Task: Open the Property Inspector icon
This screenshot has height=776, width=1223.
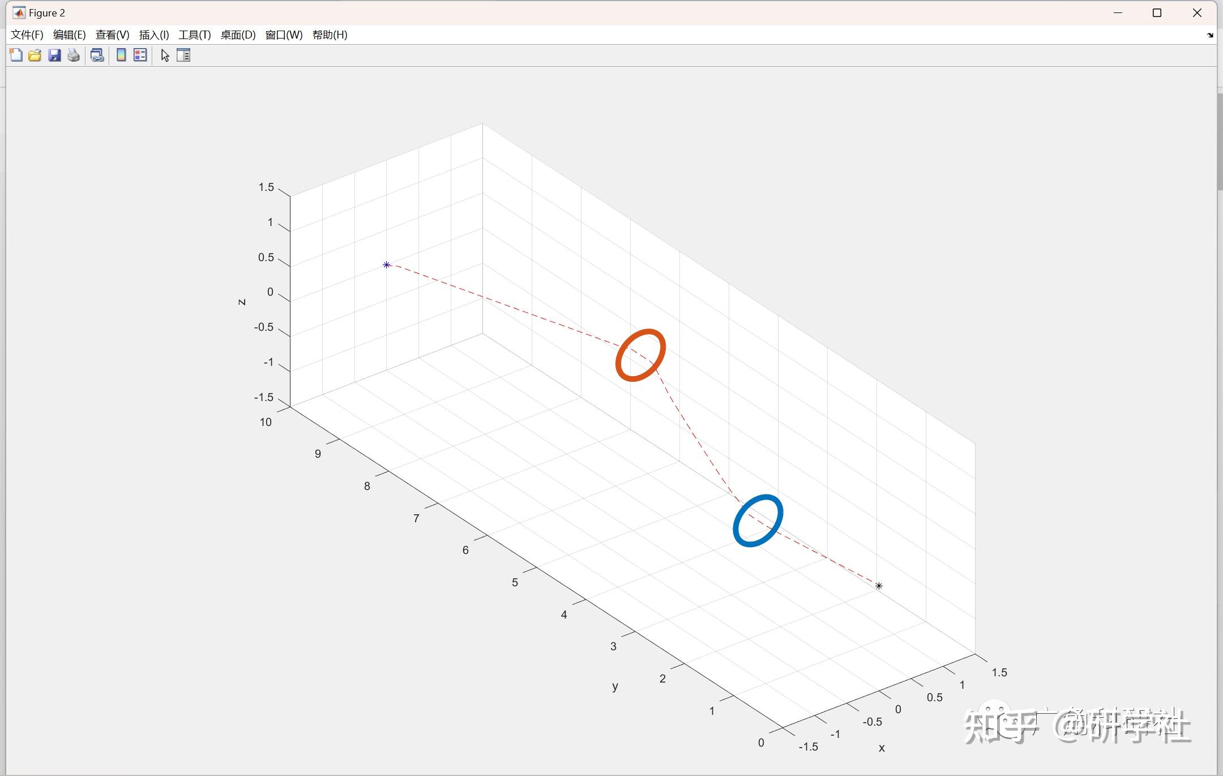Action: [x=183, y=55]
